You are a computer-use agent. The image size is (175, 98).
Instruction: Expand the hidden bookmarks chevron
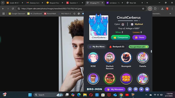170,14
